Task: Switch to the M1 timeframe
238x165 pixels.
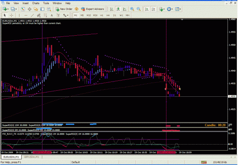Action: click(76, 15)
